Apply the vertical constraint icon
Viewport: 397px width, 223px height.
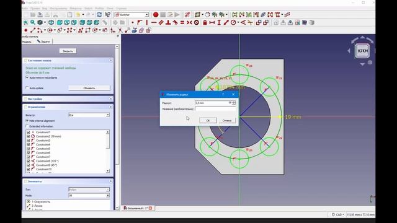[x=146, y=22]
